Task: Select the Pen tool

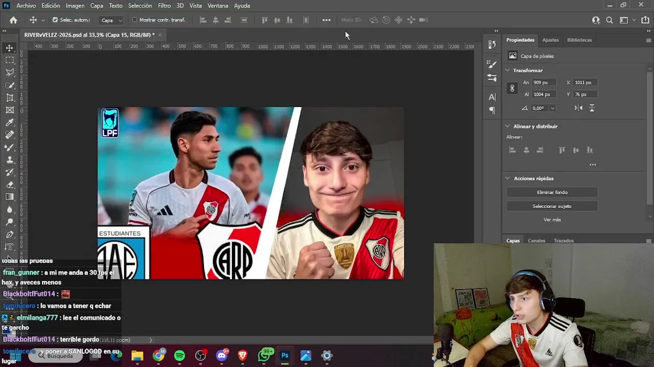Action: point(10,234)
